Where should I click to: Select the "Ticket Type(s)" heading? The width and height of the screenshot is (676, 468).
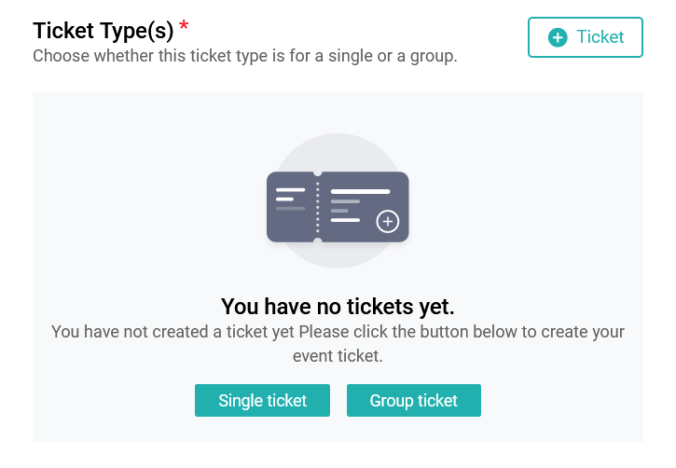pyautogui.click(x=103, y=31)
